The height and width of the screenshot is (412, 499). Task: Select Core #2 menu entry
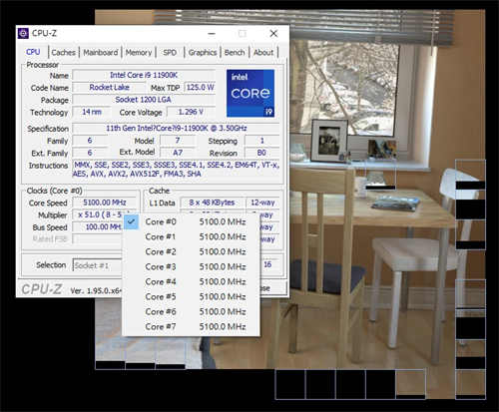click(191, 251)
